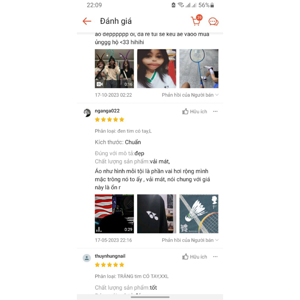
Task: Open the shopping cart with 39 items
Action: 196,21
